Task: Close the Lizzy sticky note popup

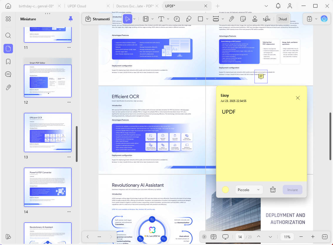Action: [298, 98]
